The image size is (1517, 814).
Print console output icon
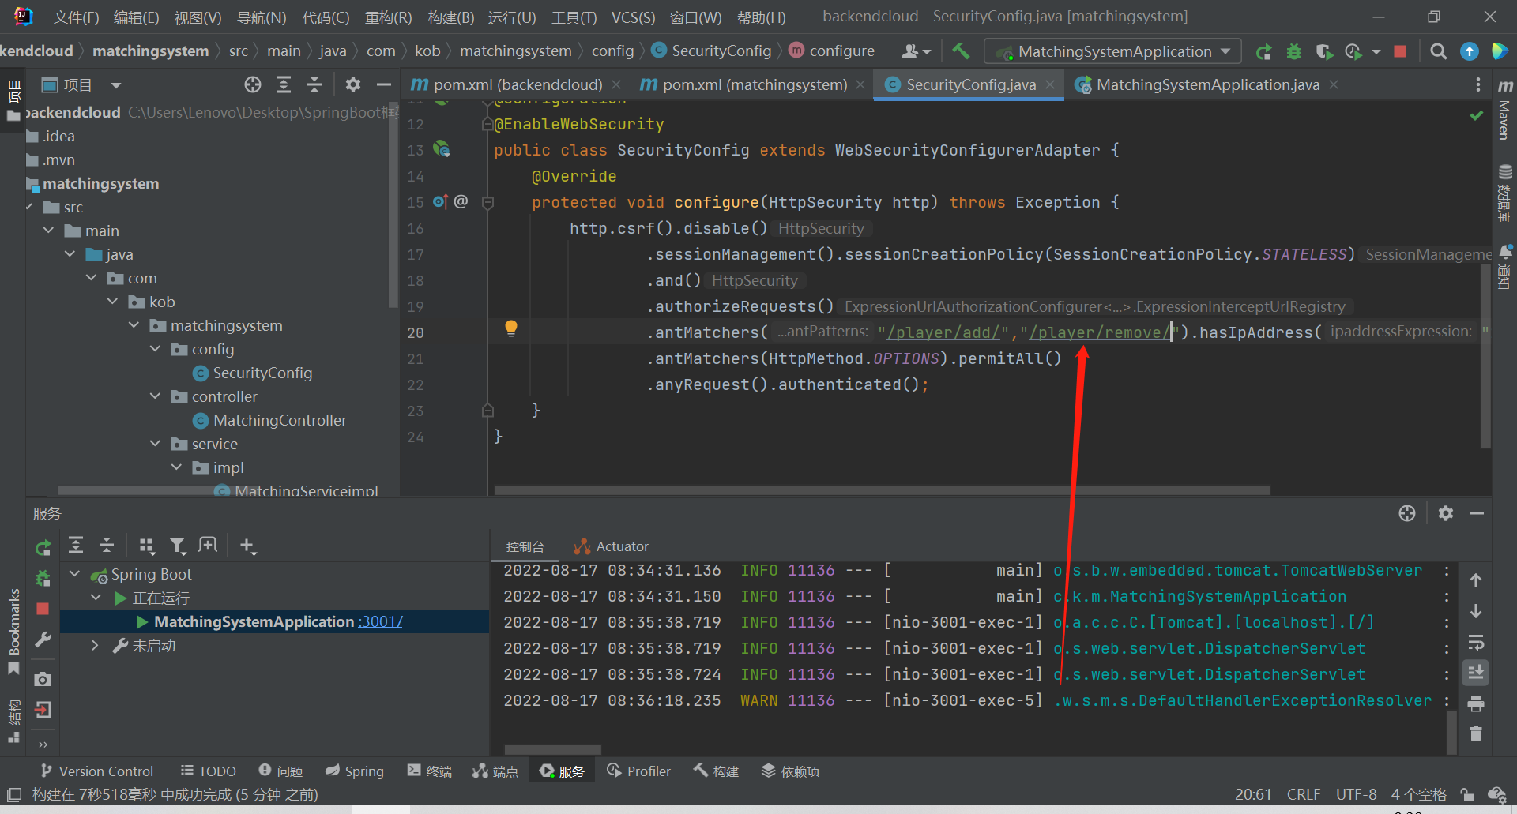coord(1475,703)
